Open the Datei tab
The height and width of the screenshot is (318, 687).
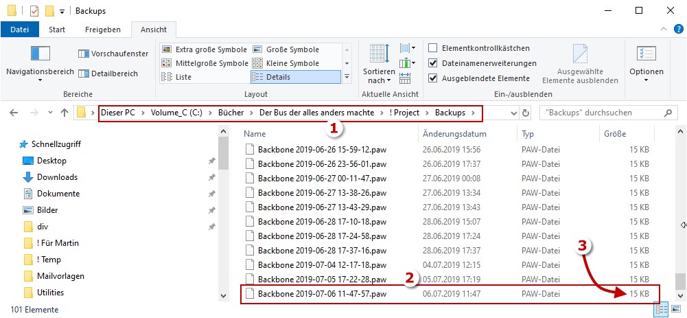20,30
